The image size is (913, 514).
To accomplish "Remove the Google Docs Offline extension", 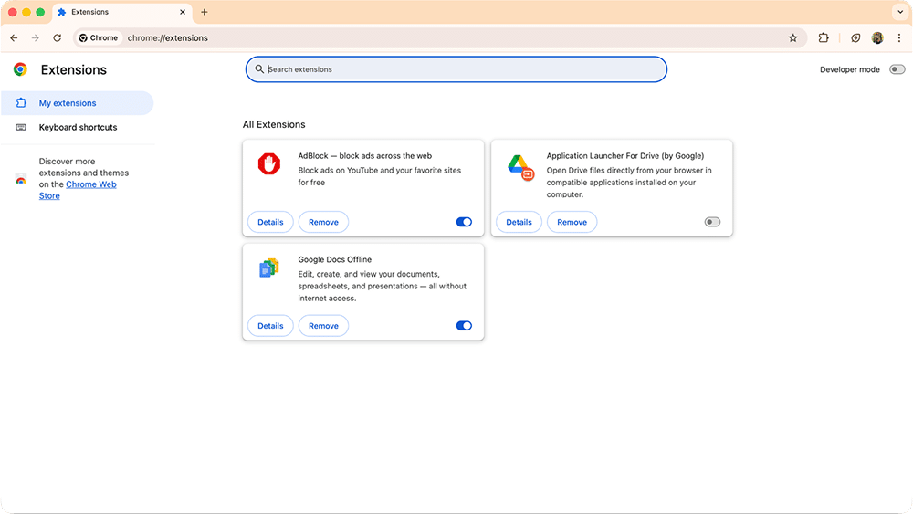I will tap(323, 326).
